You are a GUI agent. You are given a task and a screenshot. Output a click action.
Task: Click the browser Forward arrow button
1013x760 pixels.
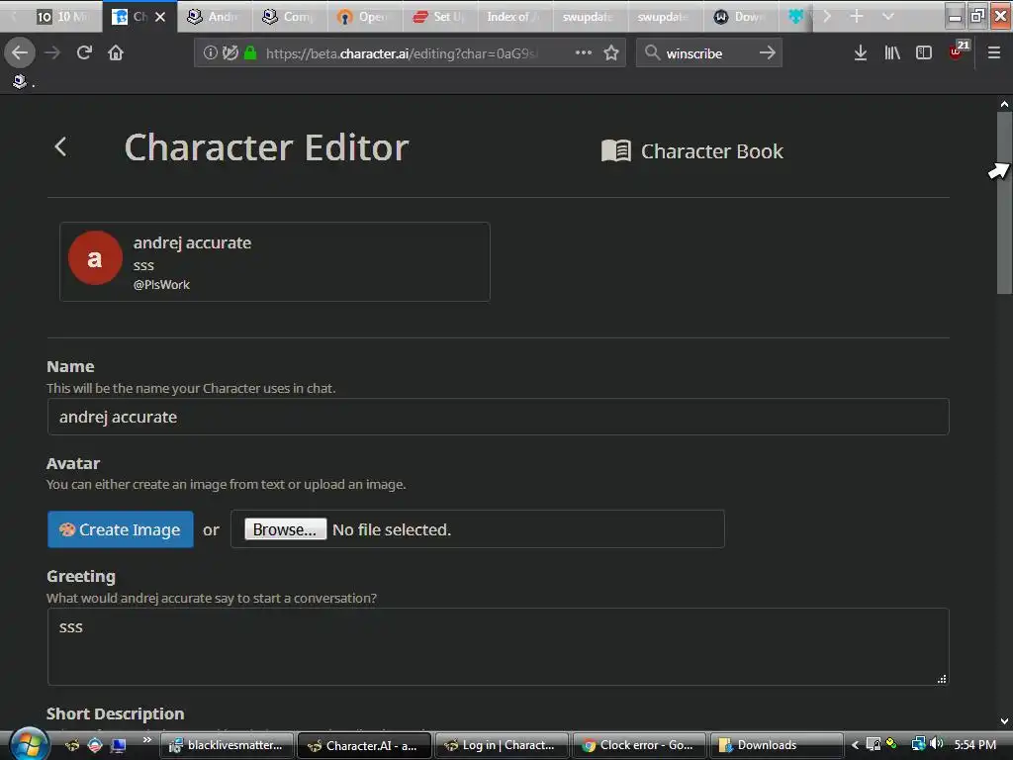52,52
